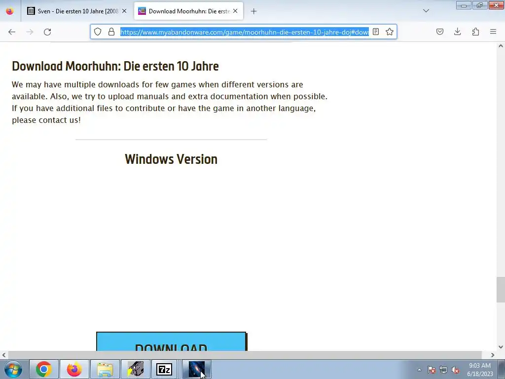
Task: Open Firefox application hamburger menu
Action: point(493,32)
